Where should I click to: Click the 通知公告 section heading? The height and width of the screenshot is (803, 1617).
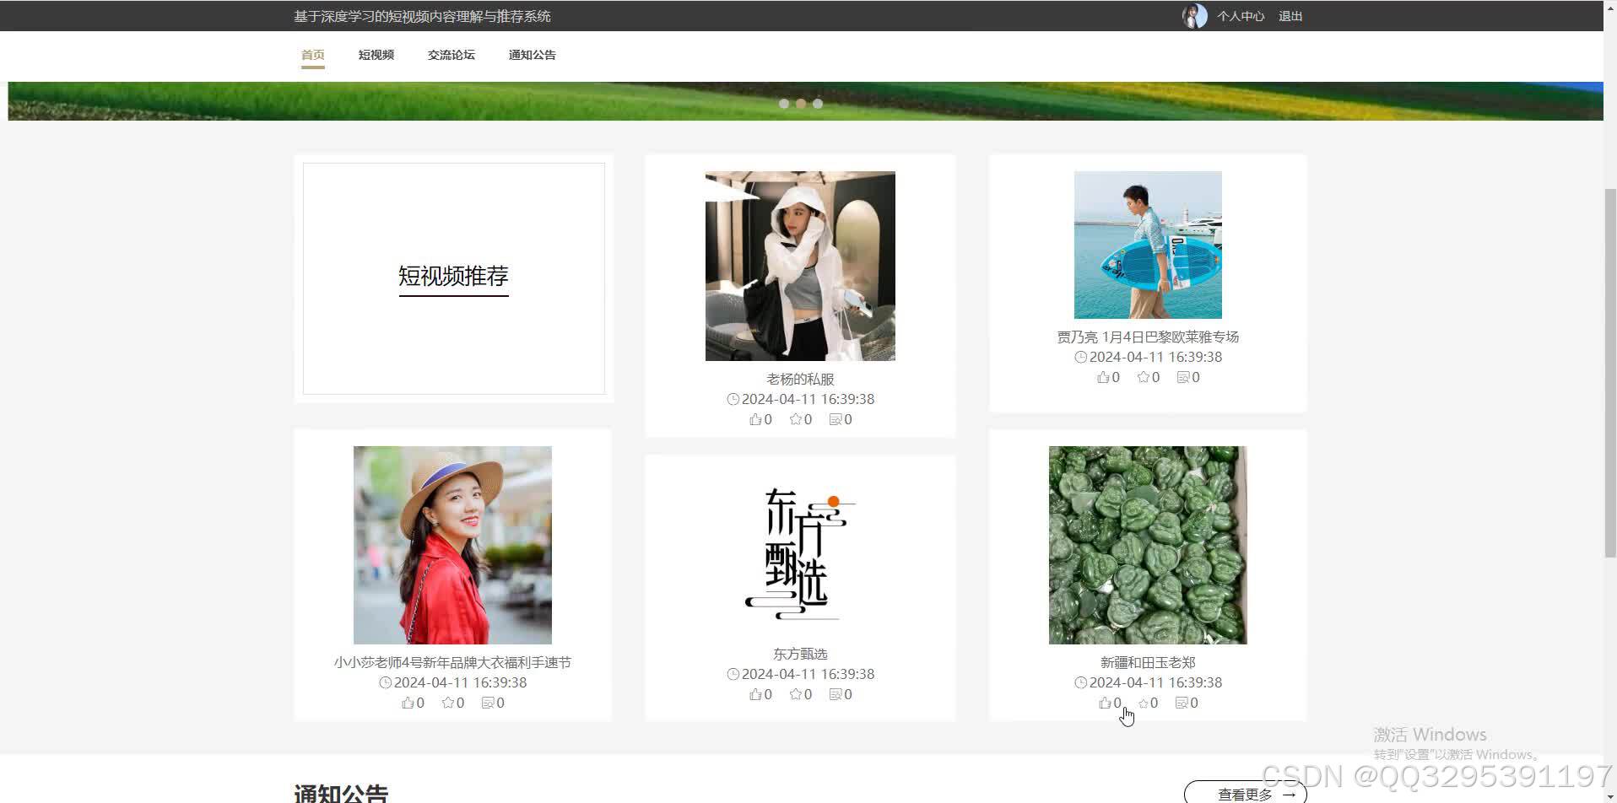[x=341, y=793]
